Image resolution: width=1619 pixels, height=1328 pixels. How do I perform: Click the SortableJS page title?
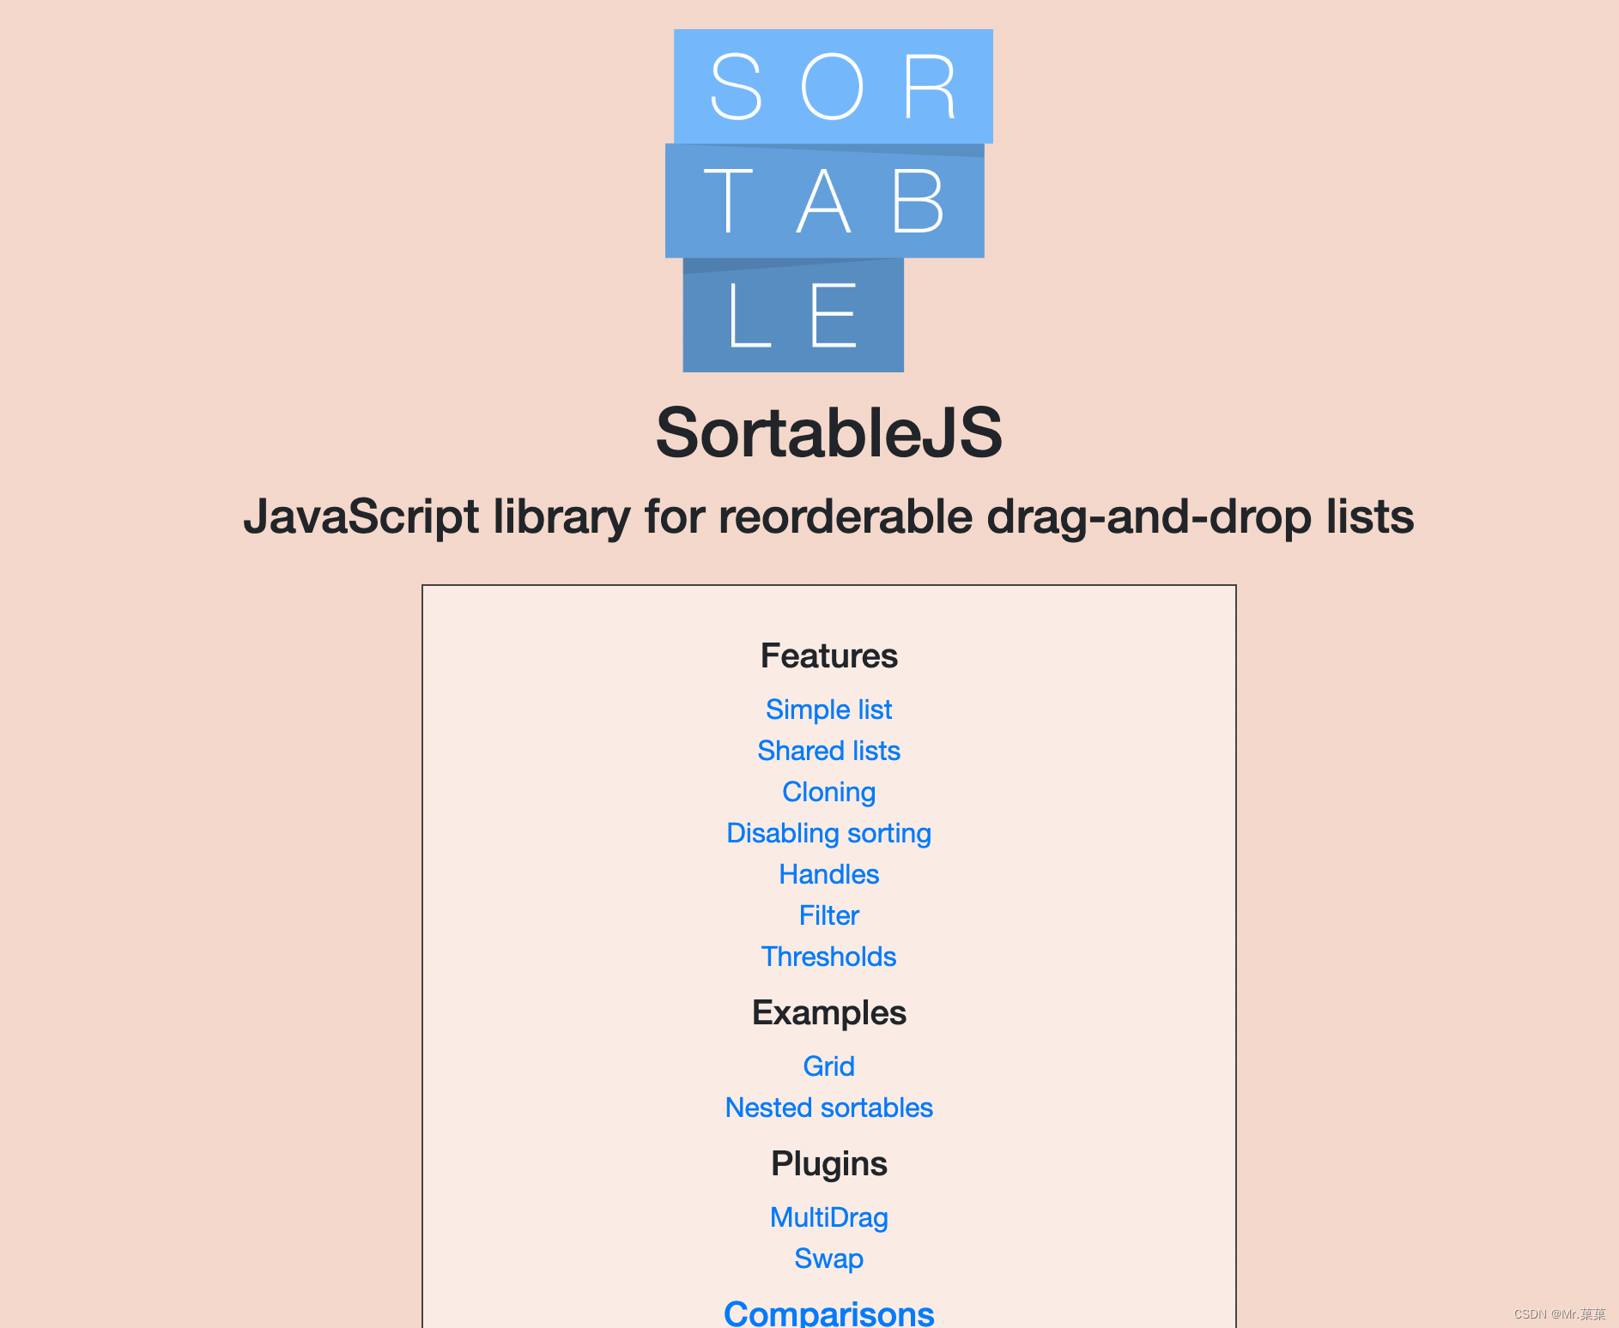[828, 432]
